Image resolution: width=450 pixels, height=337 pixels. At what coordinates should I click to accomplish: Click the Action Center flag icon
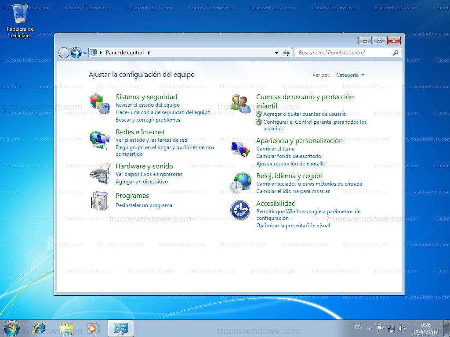tap(381, 328)
